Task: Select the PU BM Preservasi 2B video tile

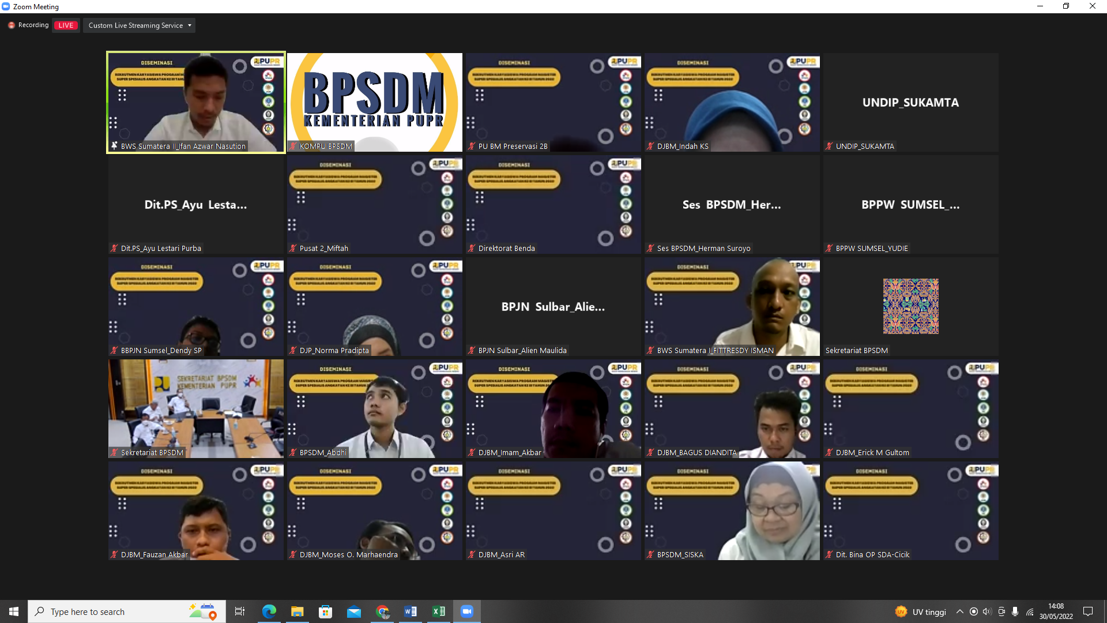Action: click(x=553, y=102)
